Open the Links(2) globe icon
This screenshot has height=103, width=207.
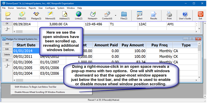(79, 15)
